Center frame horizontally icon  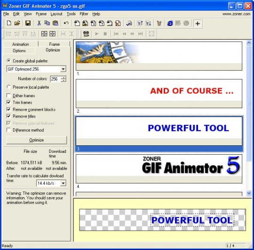click(44, 34)
